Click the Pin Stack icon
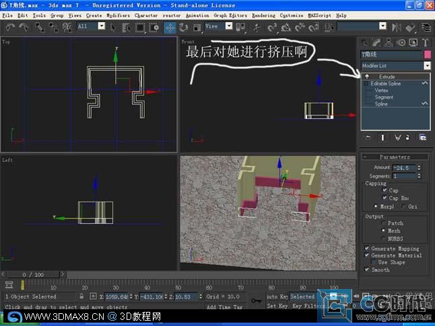The height and width of the screenshot is (326, 435). click(368, 137)
